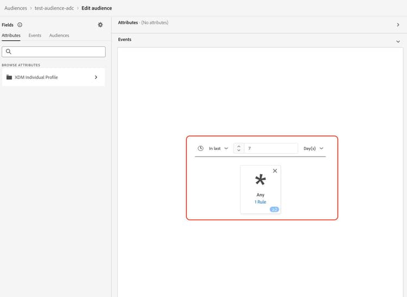The image size is (407, 297).
Task: Click the number stepper arrows
Action: coord(239,148)
